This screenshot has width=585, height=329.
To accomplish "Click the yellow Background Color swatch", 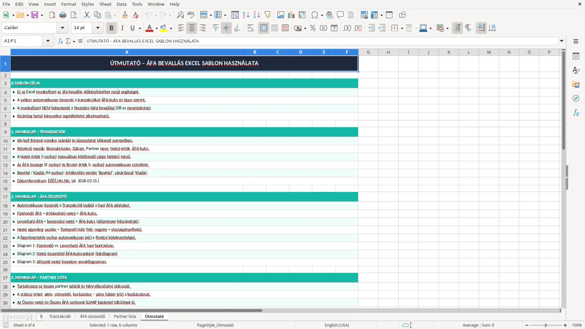I will [x=164, y=28].
